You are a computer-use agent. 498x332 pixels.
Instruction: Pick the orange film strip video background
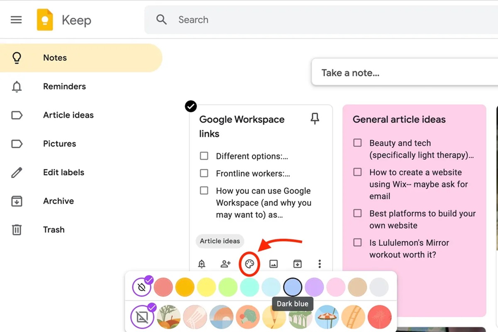[x=353, y=317]
